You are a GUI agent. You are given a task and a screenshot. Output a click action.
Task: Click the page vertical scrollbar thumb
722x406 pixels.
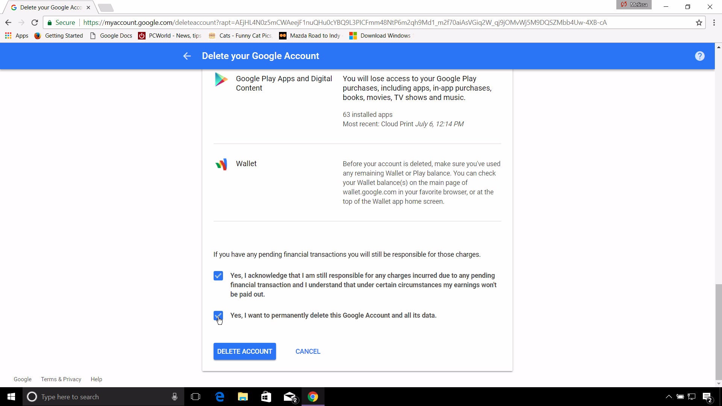(x=719, y=332)
